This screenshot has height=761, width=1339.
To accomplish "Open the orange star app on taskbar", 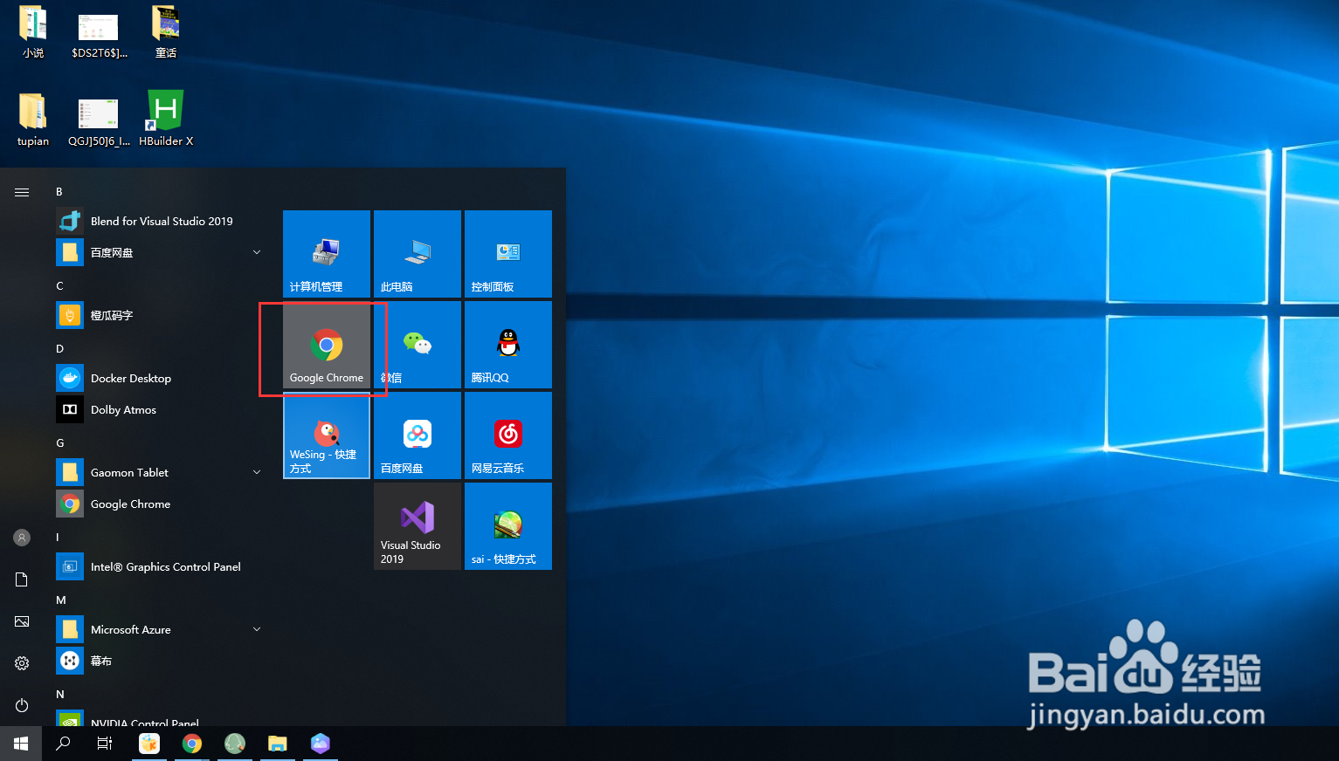I will 149,744.
